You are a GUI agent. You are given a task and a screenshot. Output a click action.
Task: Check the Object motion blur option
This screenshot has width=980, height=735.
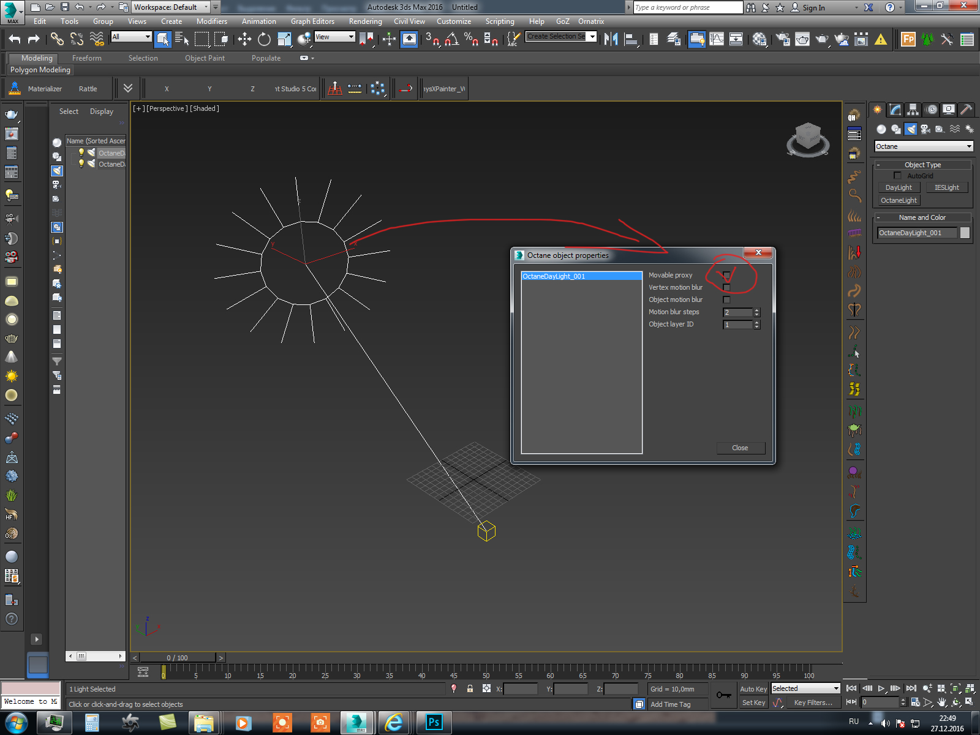[x=726, y=300]
